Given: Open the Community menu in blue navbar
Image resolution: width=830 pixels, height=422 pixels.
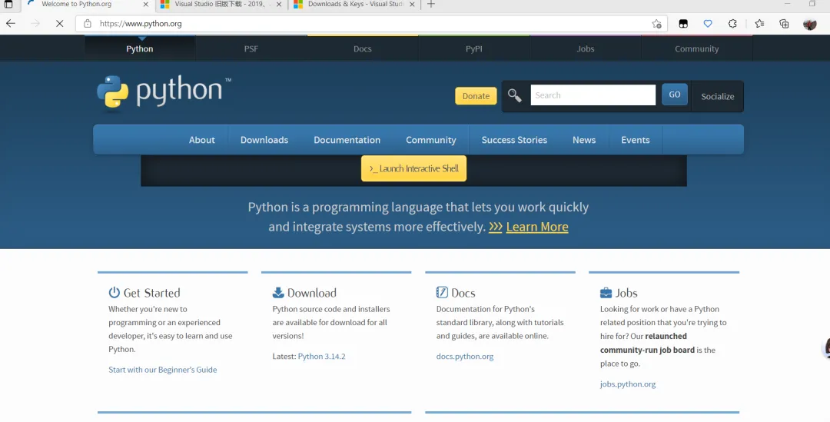Looking at the screenshot, I should point(431,140).
